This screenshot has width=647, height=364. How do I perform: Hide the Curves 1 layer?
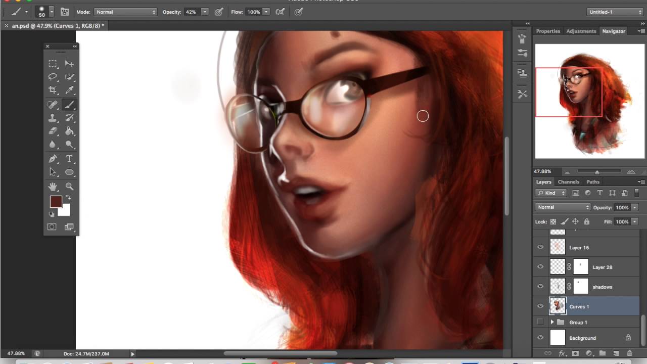(x=540, y=306)
